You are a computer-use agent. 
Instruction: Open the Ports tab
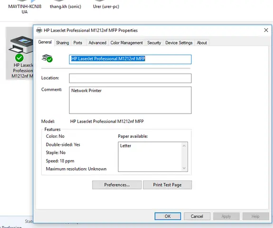tap(78, 43)
